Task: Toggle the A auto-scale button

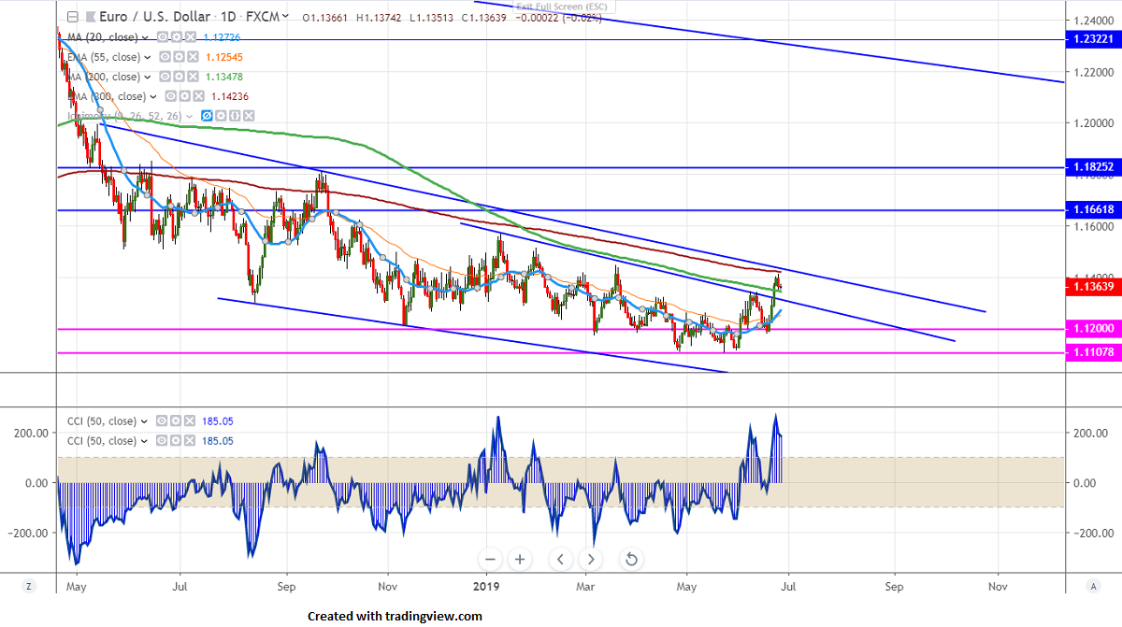Action: [x=1093, y=586]
